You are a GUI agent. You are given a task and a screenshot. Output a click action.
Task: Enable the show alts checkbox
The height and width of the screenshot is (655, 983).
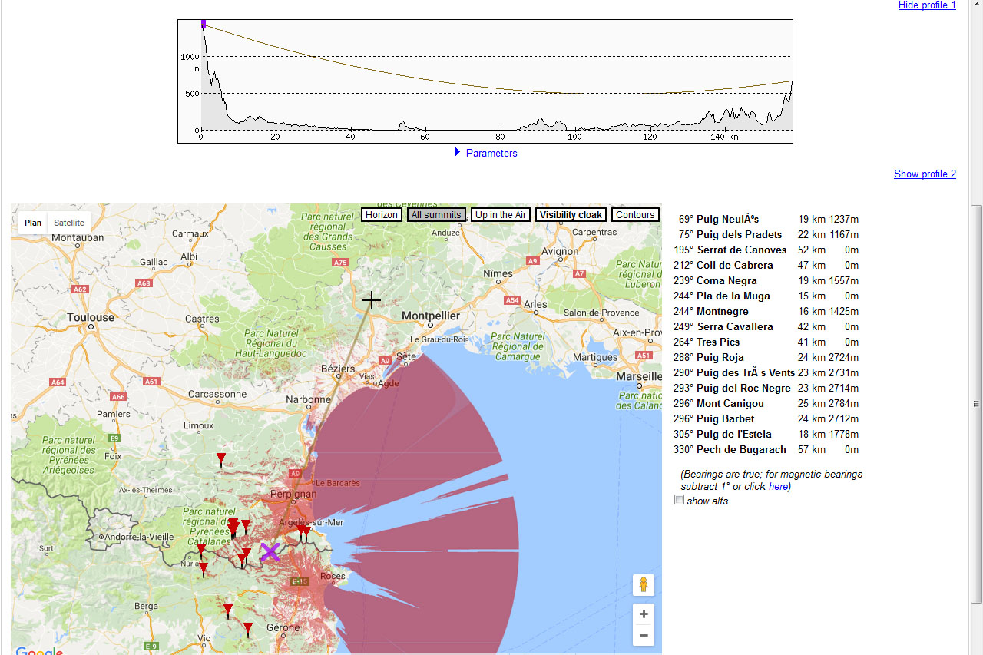(679, 500)
